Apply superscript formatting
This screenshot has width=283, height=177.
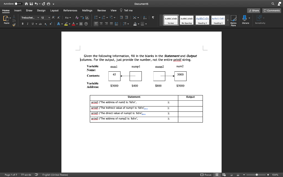tap(51, 24)
